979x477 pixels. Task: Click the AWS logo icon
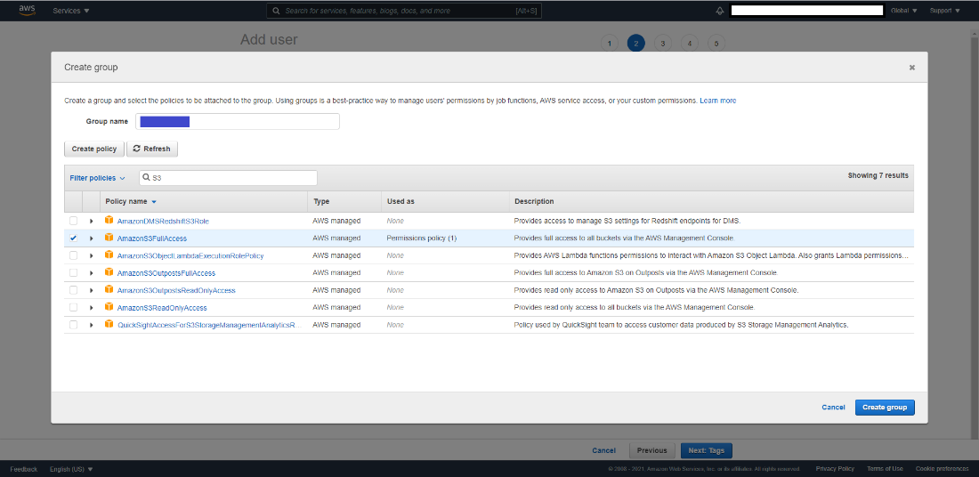coord(27,11)
